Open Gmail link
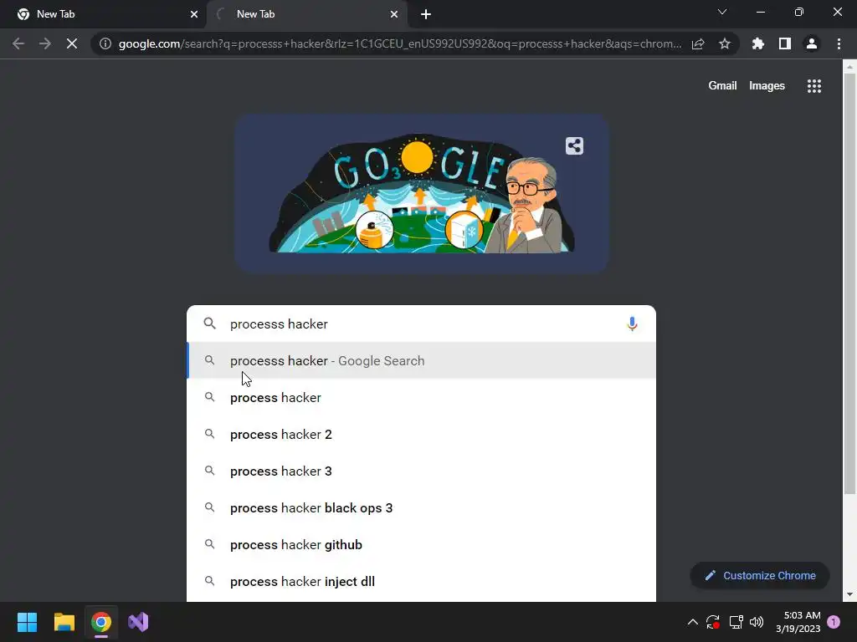The image size is (857, 642). 722,86
